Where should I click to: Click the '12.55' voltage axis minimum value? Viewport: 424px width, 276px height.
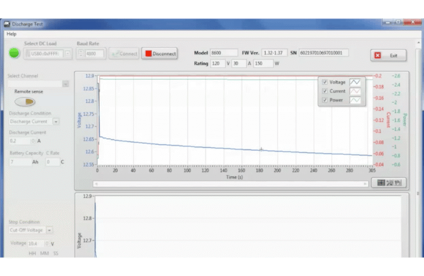click(88, 165)
